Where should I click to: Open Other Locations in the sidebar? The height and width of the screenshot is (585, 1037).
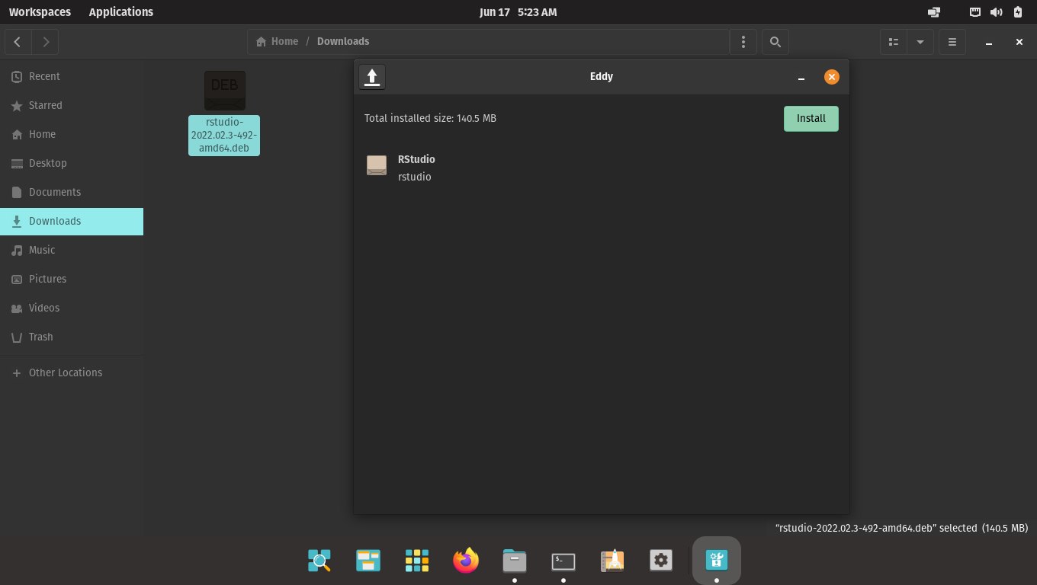click(72, 372)
